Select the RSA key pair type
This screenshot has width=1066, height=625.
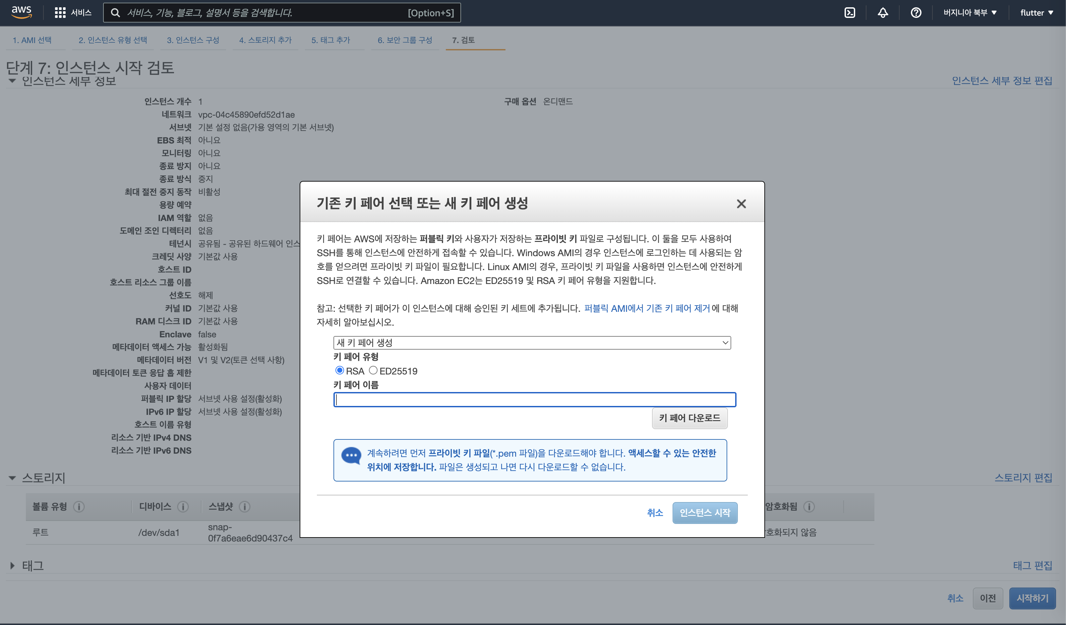coord(339,370)
